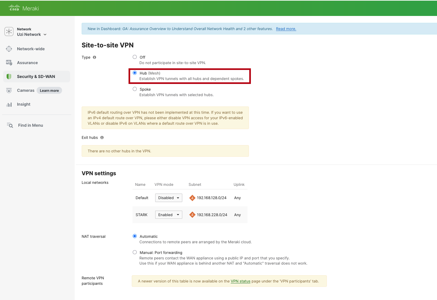Viewport: 437px width, 300px height.
Task: Click the Insight bar chart icon
Action: click(x=9, y=104)
